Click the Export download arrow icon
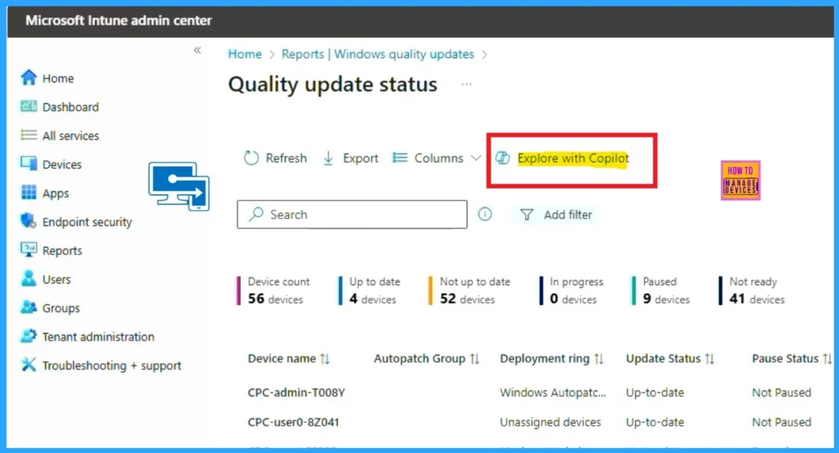Viewport: 839px width, 453px height. click(x=329, y=158)
